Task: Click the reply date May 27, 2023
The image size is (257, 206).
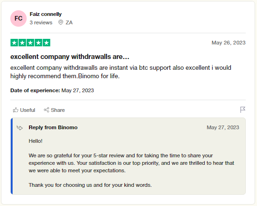Action: pyautogui.click(x=223, y=127)
